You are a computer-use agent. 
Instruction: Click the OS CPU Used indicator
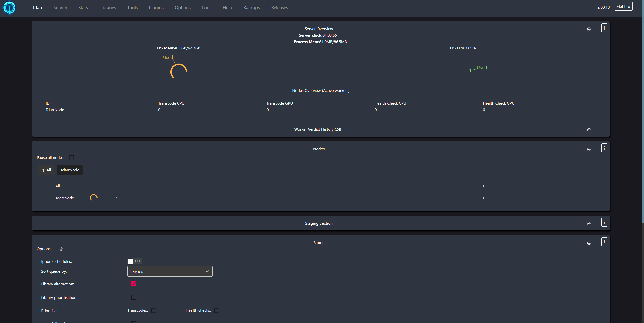tap(470, 70)
